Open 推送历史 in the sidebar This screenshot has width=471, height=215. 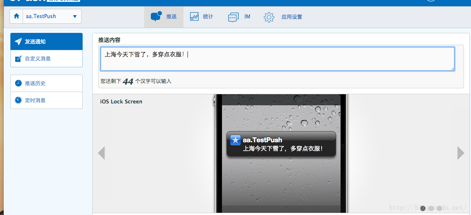click(x=46, y=83)
